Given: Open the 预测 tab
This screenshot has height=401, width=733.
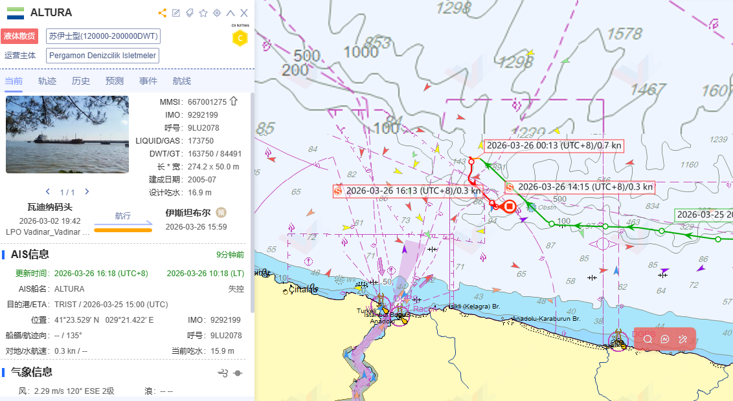Looking at the screenshot, I should [114, 81].
